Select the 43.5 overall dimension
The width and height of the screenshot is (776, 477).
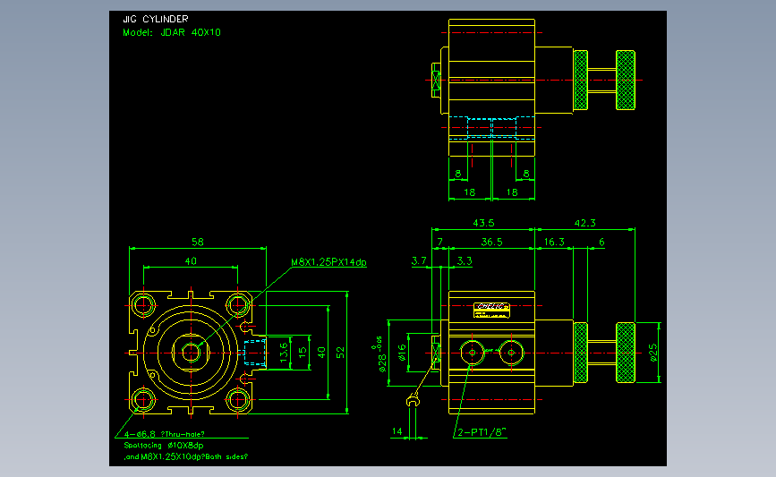[483, 223]
